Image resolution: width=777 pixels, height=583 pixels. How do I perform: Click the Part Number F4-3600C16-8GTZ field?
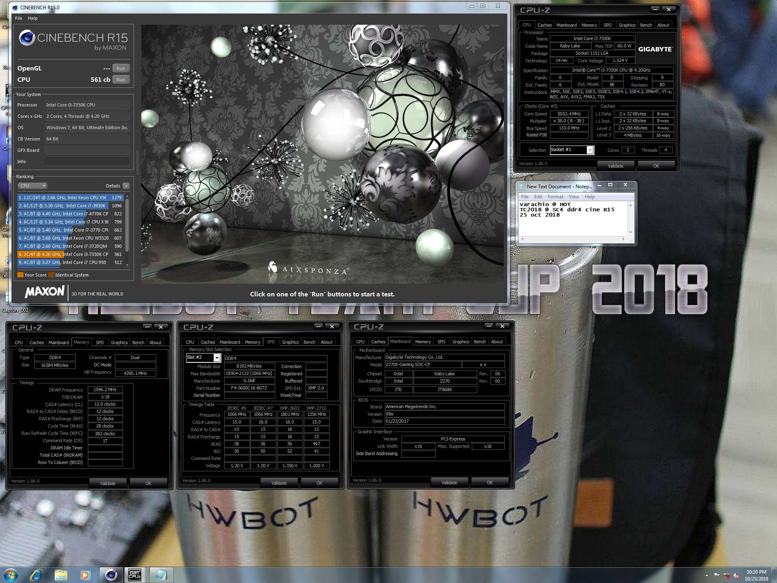click(249, 388)
